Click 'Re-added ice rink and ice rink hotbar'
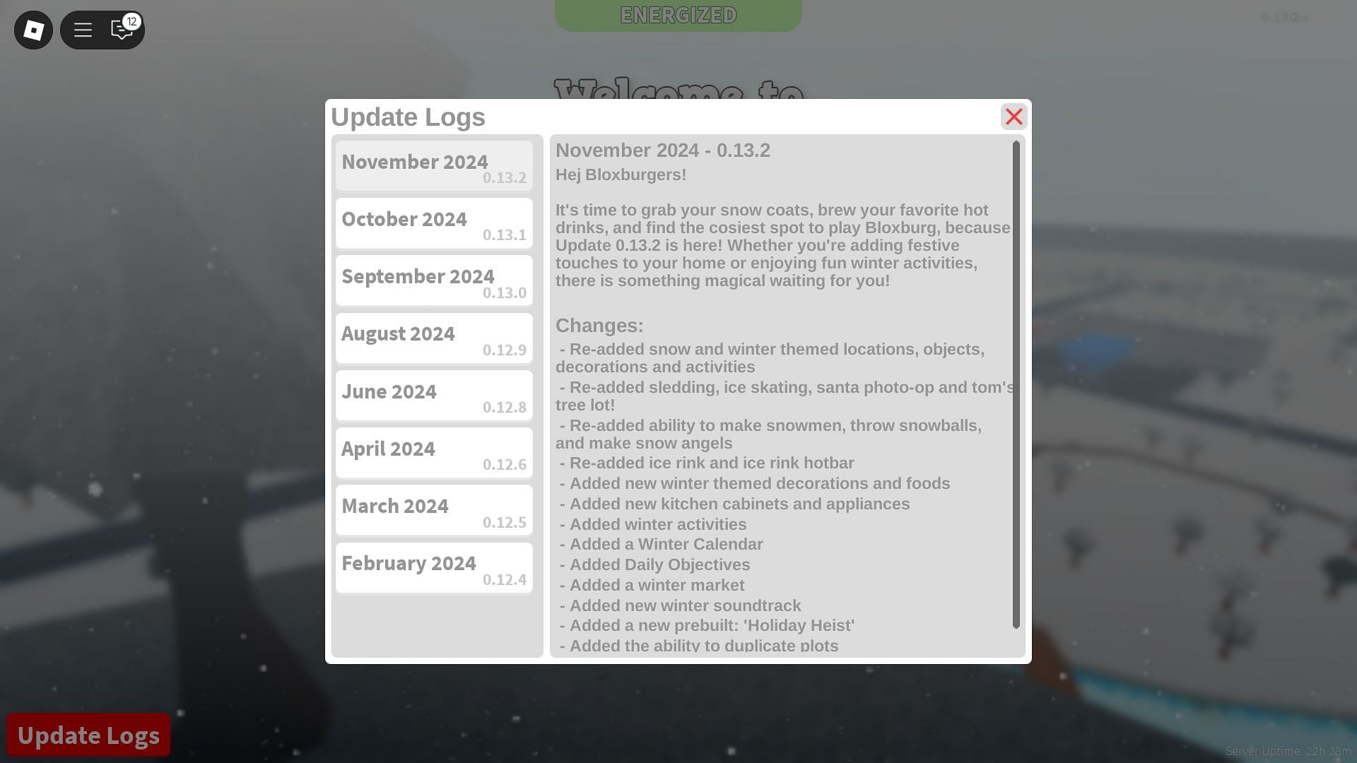The image size is (1357, 763). tap(707, 463)
